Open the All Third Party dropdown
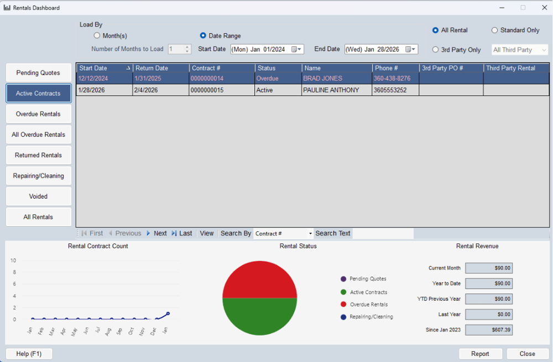This screenshot has width=553, height=362. coord(544,50)
